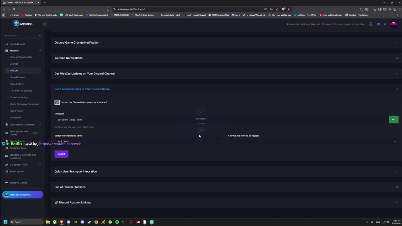Open Game Changing Commands in sidebar
Screen dimensions: 402x226
pos(24,104)
